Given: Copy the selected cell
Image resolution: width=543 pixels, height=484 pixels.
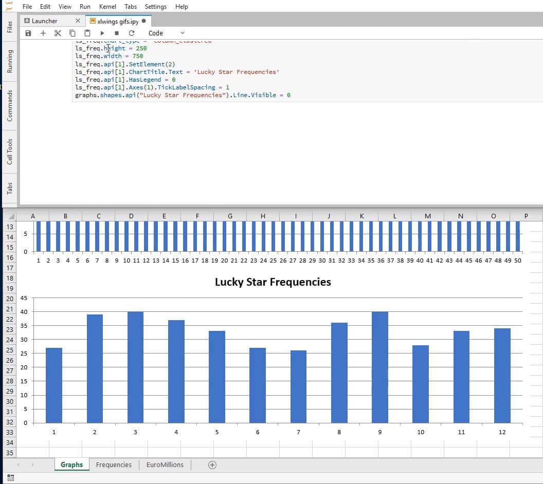Looking at the screenshot, I should tap(73, 33).
